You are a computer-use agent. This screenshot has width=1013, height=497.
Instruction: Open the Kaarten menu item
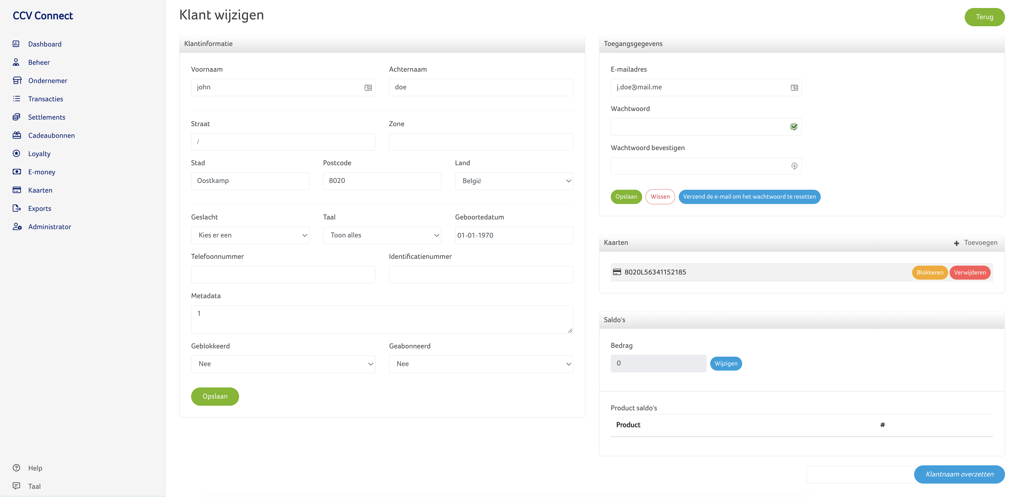(40, 190)
